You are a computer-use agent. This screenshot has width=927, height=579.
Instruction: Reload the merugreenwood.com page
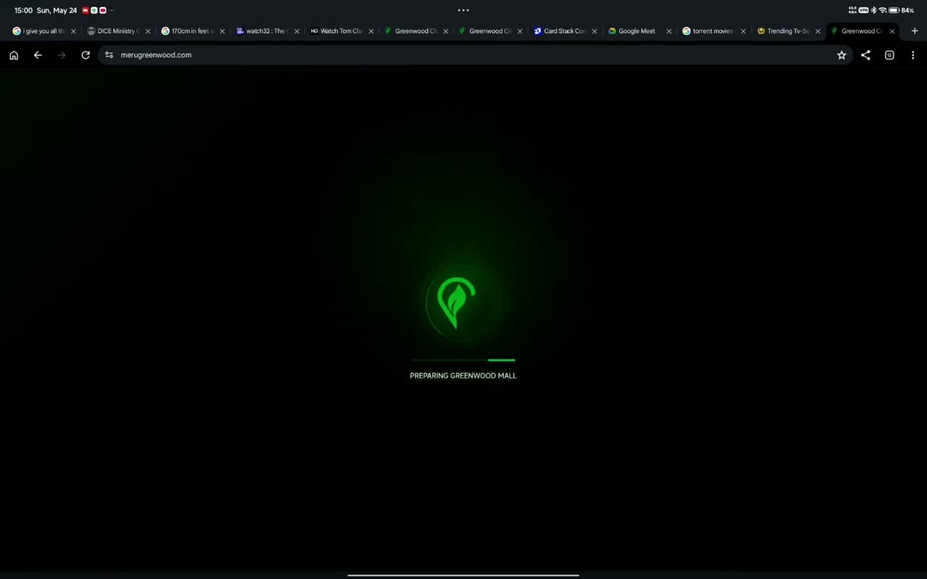click(85, 55)
